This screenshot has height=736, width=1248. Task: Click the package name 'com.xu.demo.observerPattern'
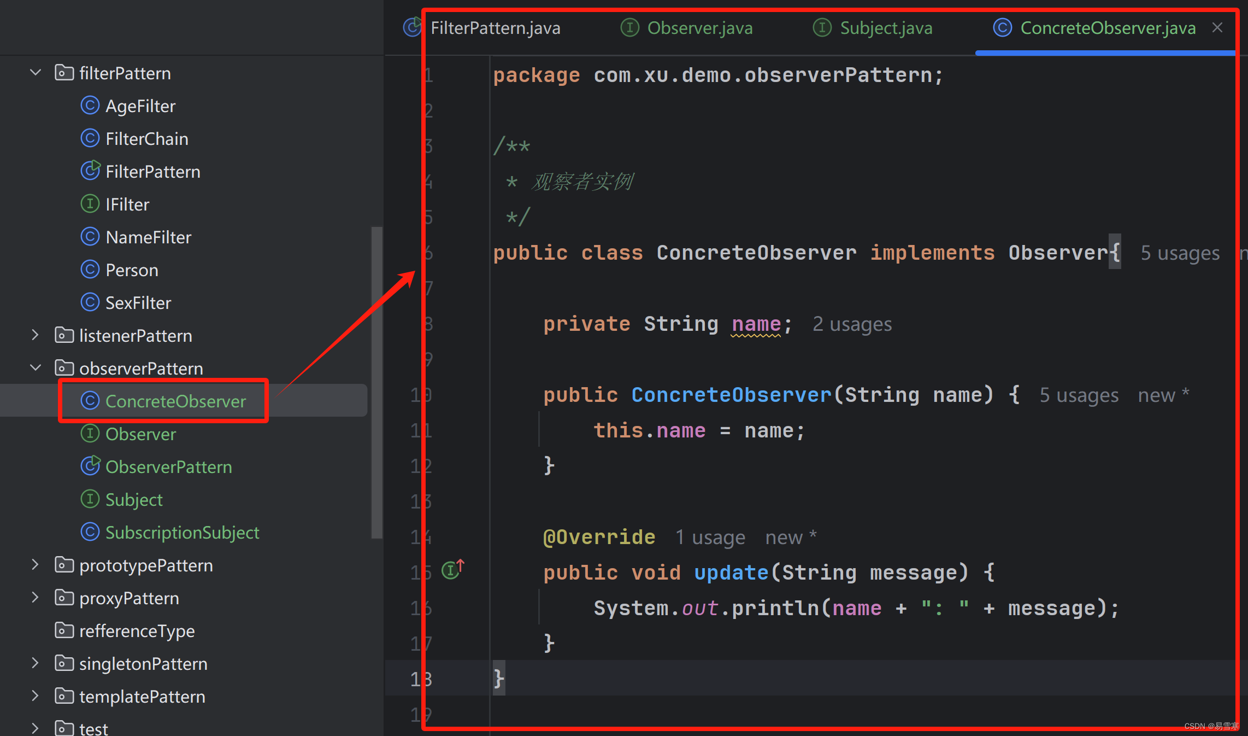[763, 75]
